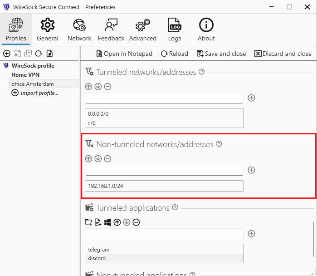Click Discard and close
The height and width of the screenshot is (276, 317).
(x=283, y=54)
